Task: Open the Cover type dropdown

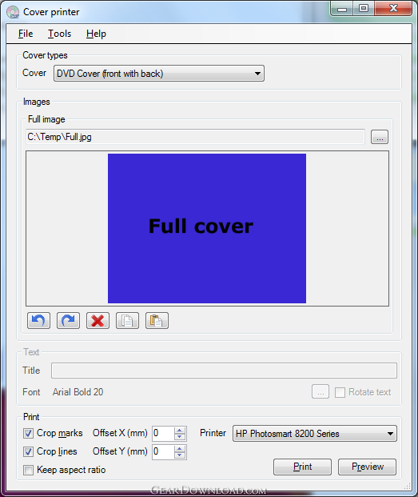Action: (159, 74)
